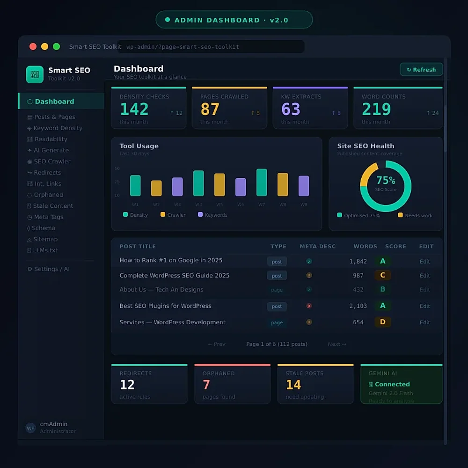Open the Readability section
468x468 pixels.
47,139
